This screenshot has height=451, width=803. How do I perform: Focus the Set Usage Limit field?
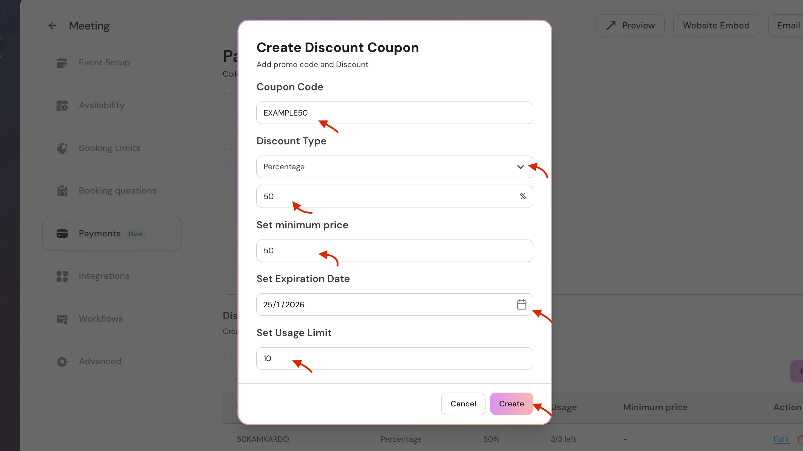pos(394,358)
